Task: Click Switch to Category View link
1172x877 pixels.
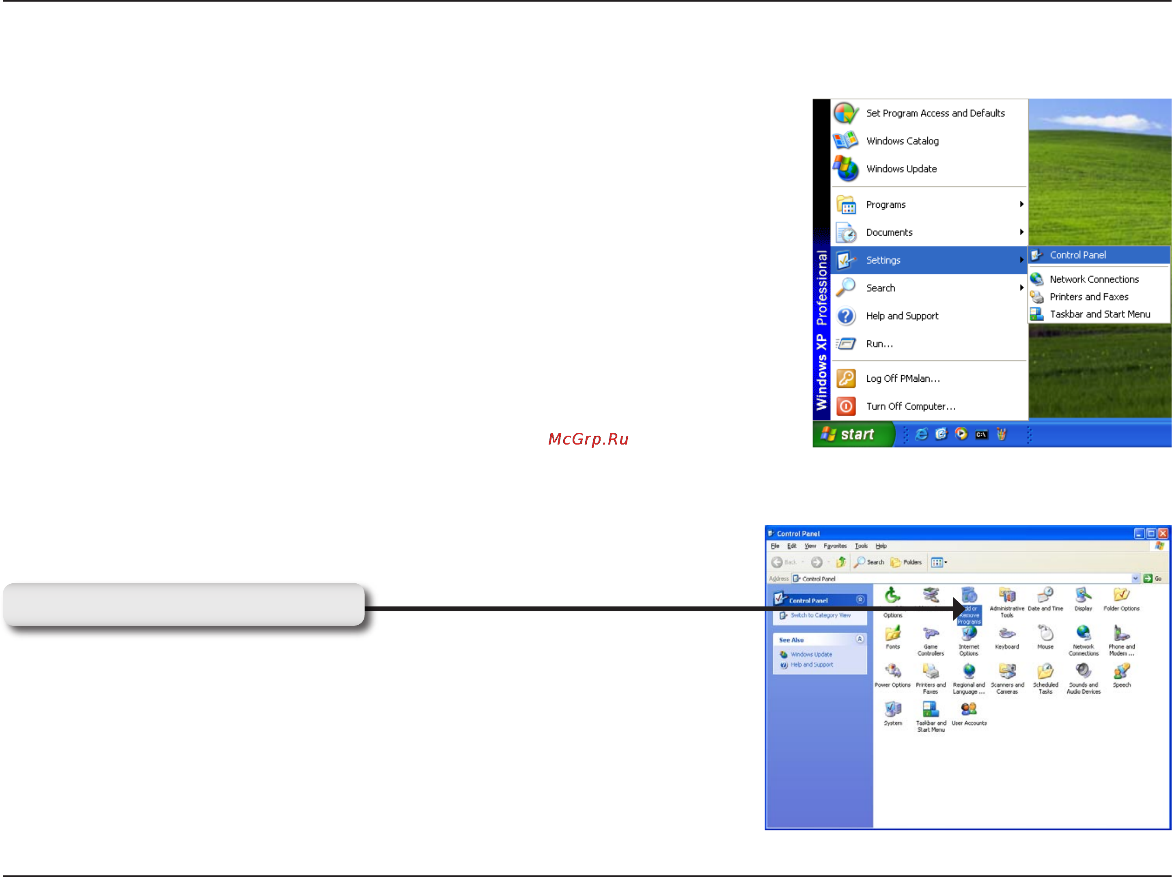Action: (820, 615)
